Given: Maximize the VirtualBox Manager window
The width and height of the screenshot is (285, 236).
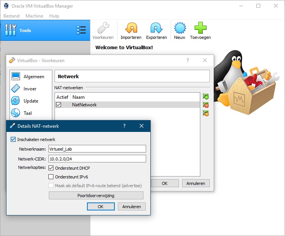Looking at the screenshot, I should click(x=258, y=6).
